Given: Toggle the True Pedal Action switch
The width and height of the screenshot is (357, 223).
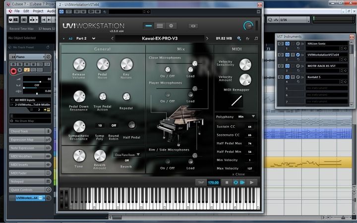Looking at the screenshot, I should [103, 97].
